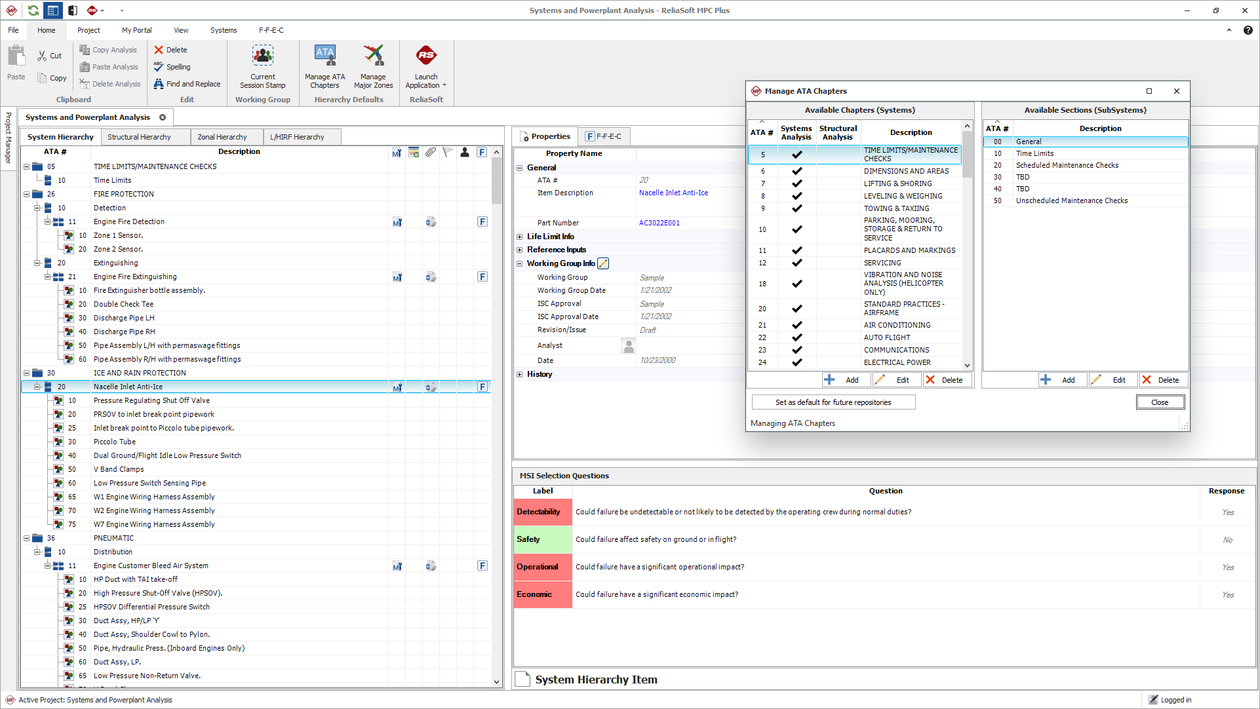Toggle Structural Analysis cell for AUTO FLIGHT
The width and height of the screenshot is (1260, 709).
pyautogui.click(x=838, y=337)
